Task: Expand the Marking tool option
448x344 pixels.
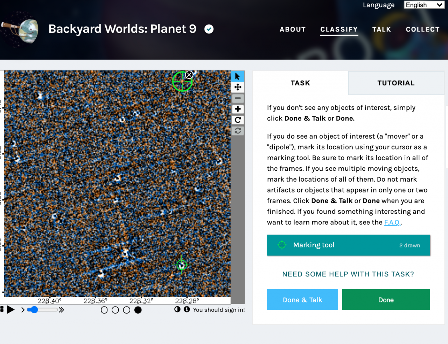Action: pos(348,245)
